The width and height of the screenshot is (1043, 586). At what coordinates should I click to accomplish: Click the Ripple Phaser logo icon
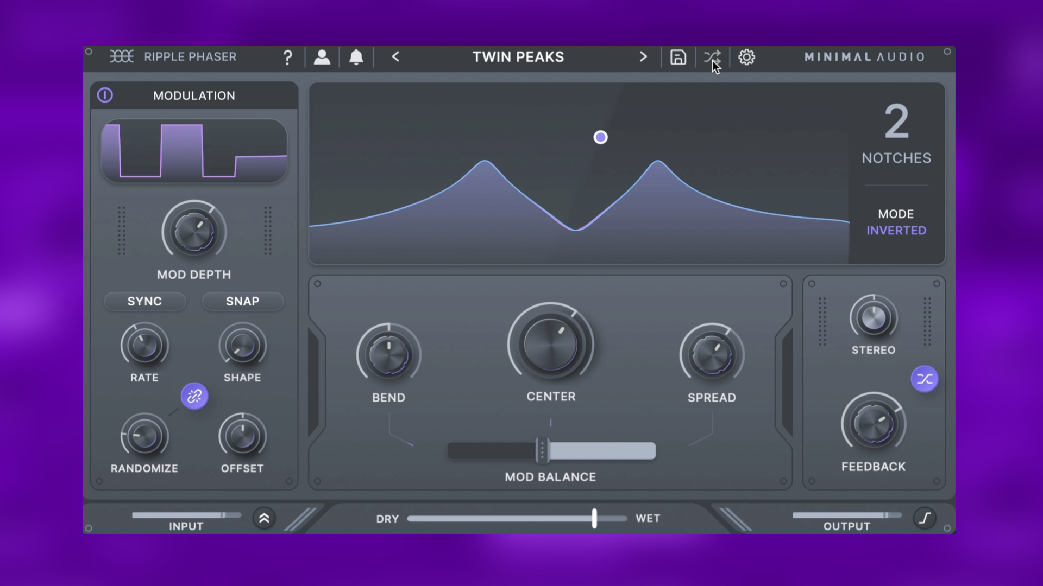122,56
